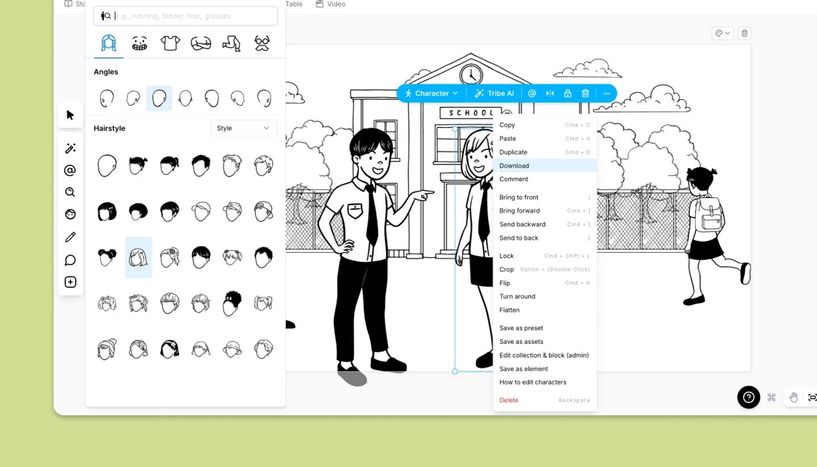Choose Paste from the context menu
Screen dimensions: 817x467
point(545,138)
